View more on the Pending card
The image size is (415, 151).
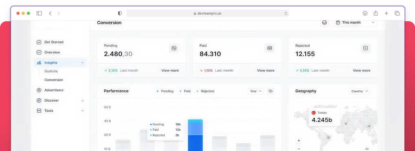(x=170, y=71)
